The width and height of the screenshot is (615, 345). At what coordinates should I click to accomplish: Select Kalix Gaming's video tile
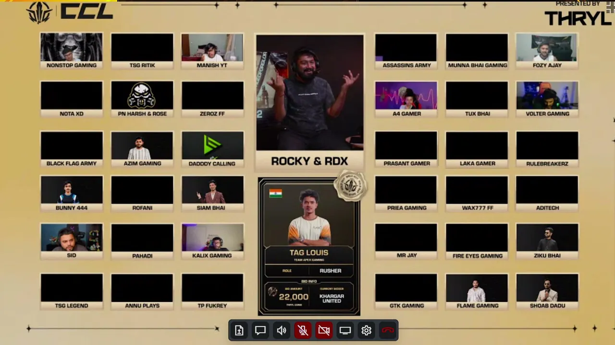click(x=212, y=241)
